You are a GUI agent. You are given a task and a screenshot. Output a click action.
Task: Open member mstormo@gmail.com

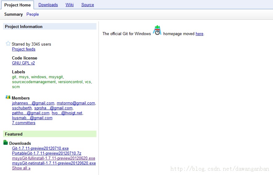pos(76,103)
